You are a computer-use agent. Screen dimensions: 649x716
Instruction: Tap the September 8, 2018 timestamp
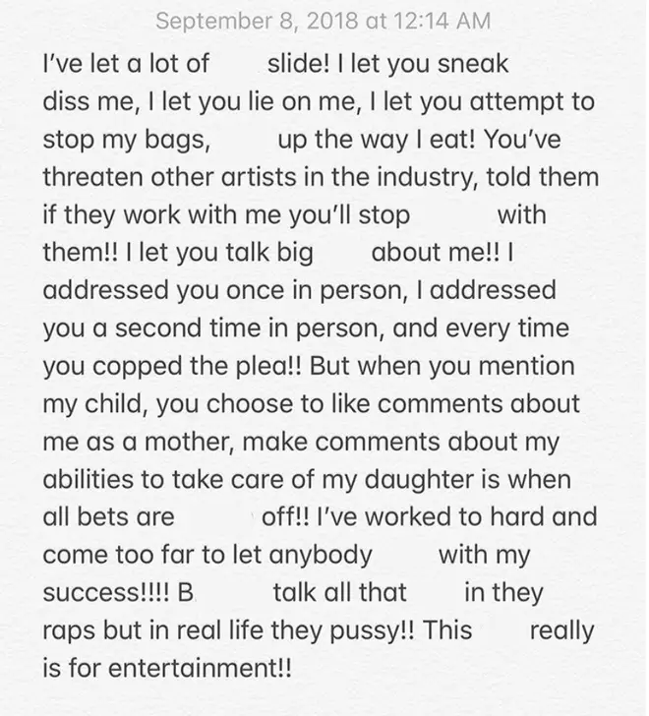pos(324,21)
